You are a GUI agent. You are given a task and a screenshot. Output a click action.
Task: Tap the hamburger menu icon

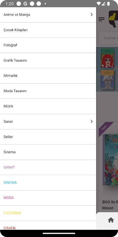pyautogui.click(x=101, y=19)
